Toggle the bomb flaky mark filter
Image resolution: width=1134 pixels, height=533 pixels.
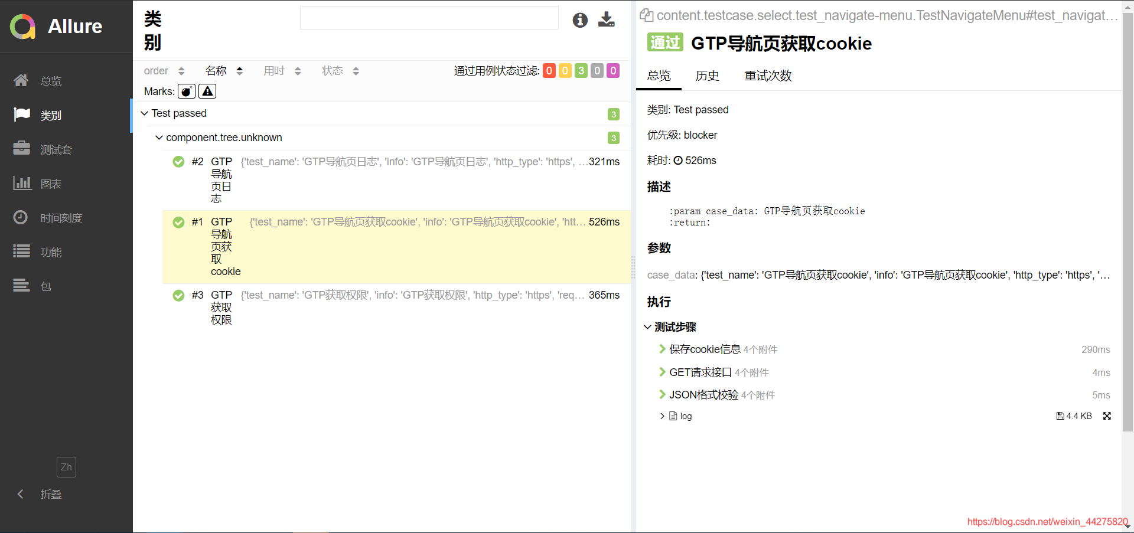tap(187, 91)
